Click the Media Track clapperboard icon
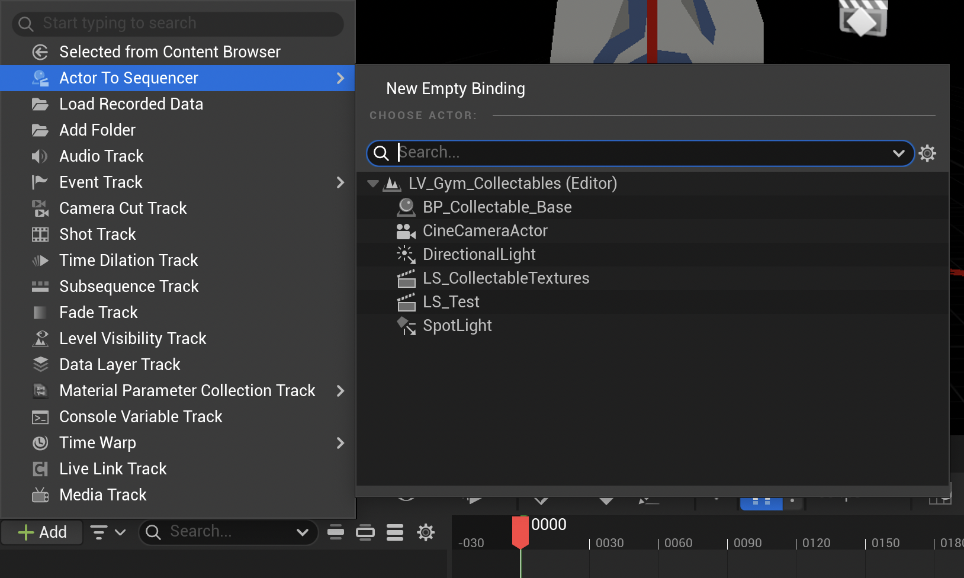Image resolution: width=964 pixels, height=578 pixels. tap(40, 494)
